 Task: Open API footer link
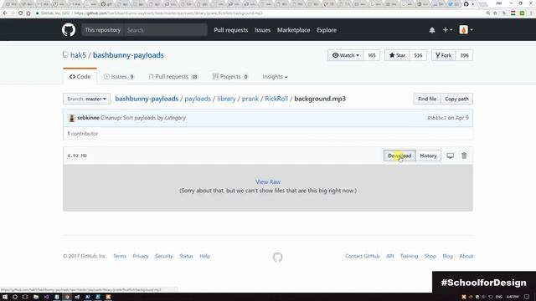[x=390, y=256]
